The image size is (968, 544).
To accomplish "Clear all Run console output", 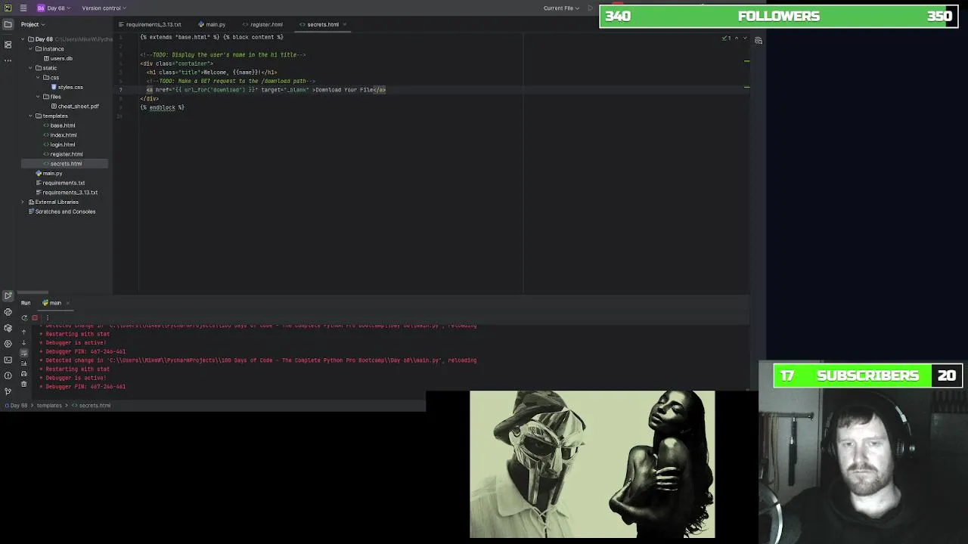I will [x=23, y=385].
